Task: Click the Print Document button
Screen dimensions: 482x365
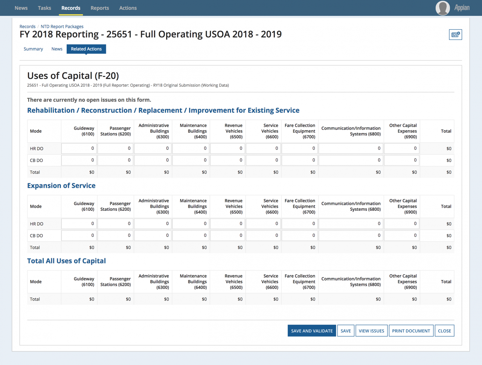Action: (411, 331)
